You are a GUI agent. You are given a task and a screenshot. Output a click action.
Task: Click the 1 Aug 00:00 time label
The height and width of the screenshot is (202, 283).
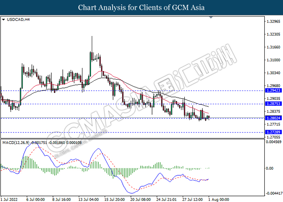pos(219,200)
